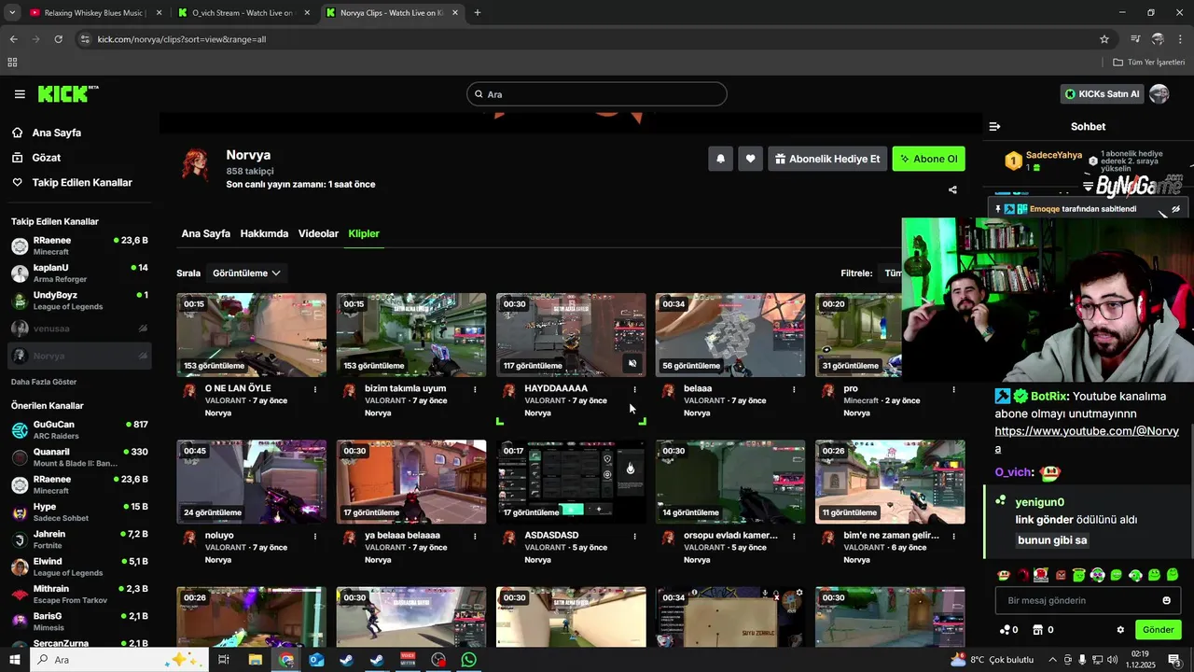
Task: Expand the Görüntüleme sort dropdown
Action: click(x=246, y=273)
